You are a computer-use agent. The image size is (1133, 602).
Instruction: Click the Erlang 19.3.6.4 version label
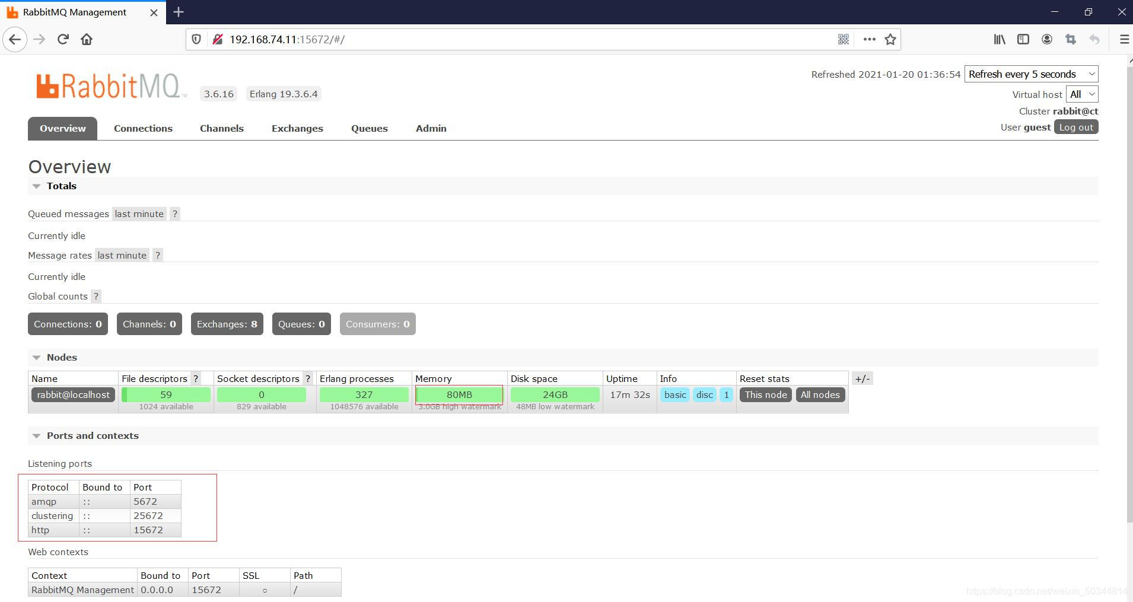click(284, 94)
